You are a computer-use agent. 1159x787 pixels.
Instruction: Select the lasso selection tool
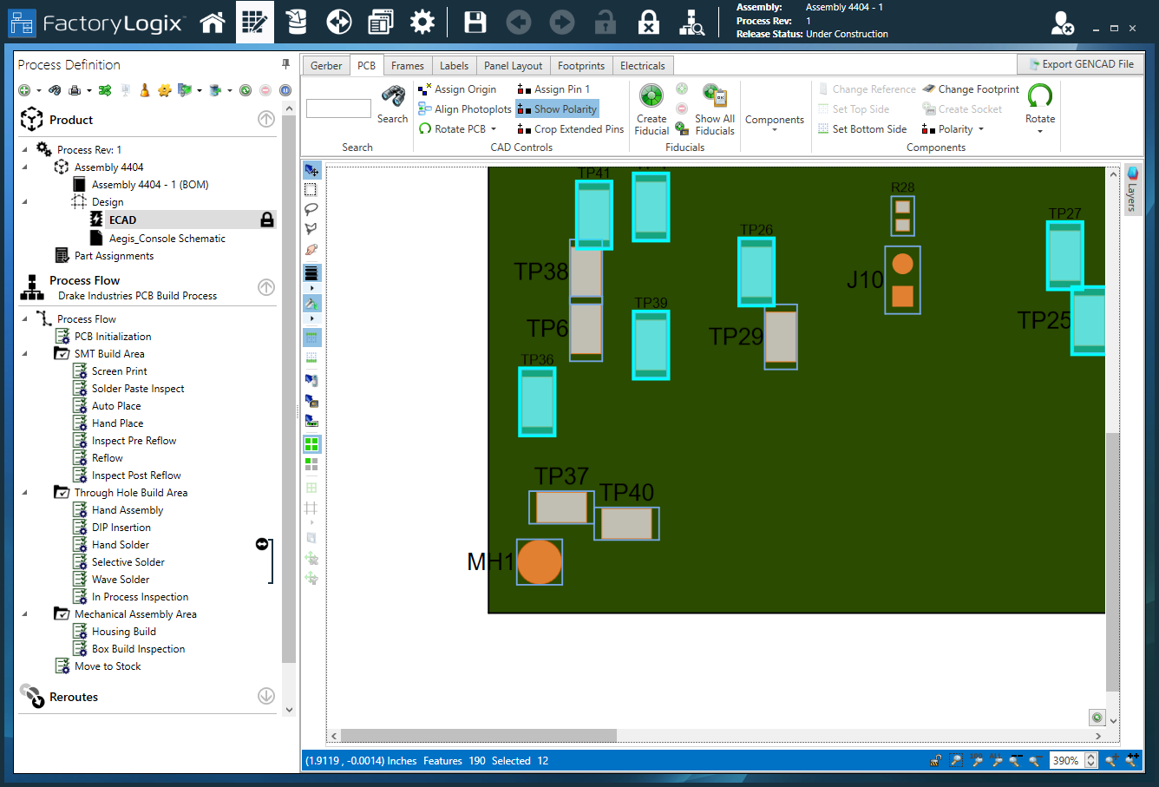click(x=311, y=208)
